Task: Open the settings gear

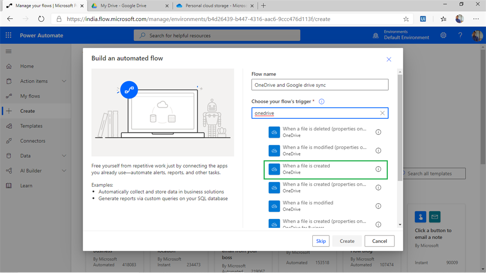Action: 443,35
